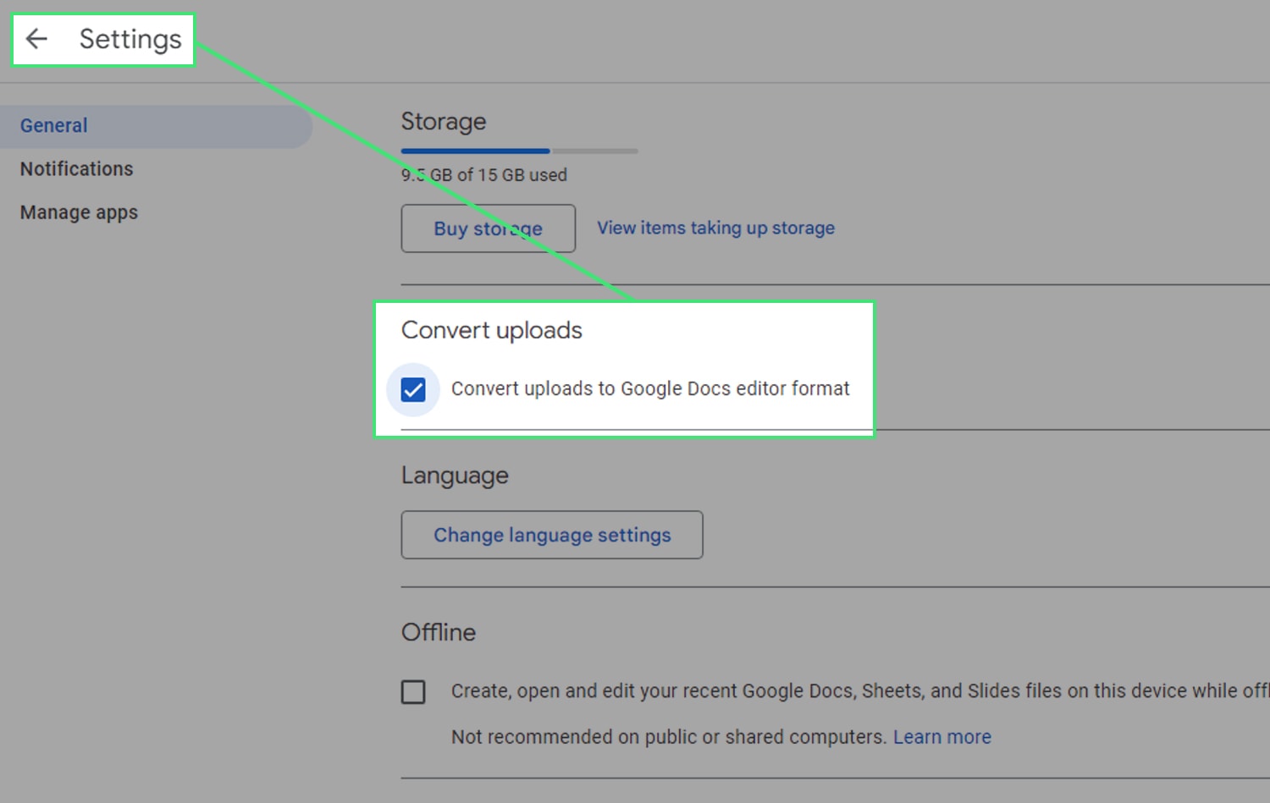This screenshot has height=803, width=1270.
Task: Select Notifications in the settings sidebar
Action: pyautogui.click(x=76, y=168)
